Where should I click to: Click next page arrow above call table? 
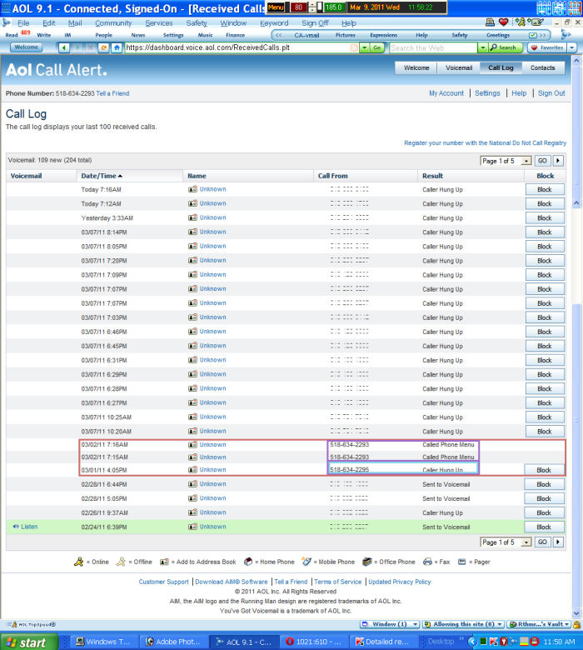coord(558,161)
